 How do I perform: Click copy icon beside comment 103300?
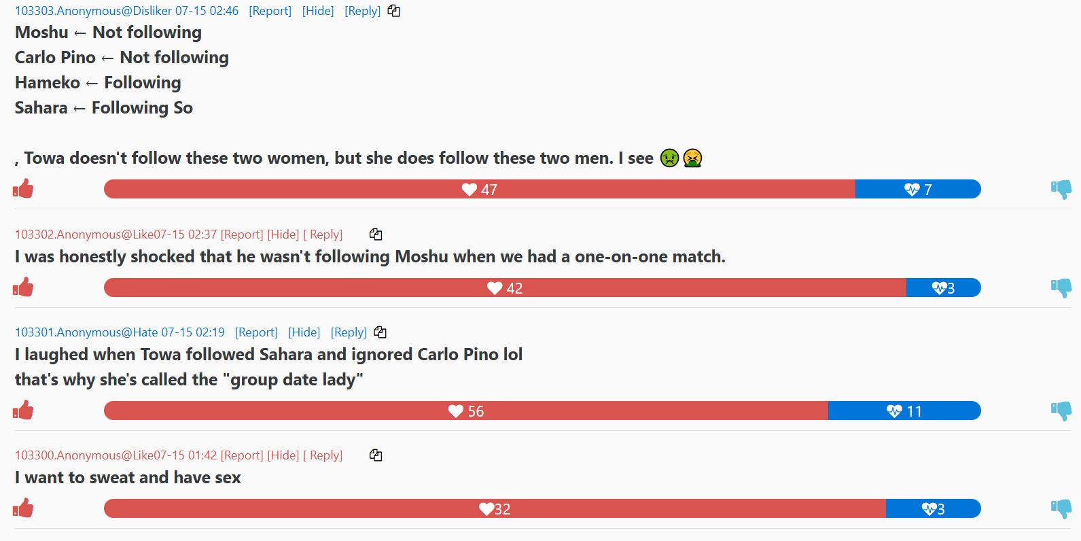pyautogui.click(x=376, y=455)
